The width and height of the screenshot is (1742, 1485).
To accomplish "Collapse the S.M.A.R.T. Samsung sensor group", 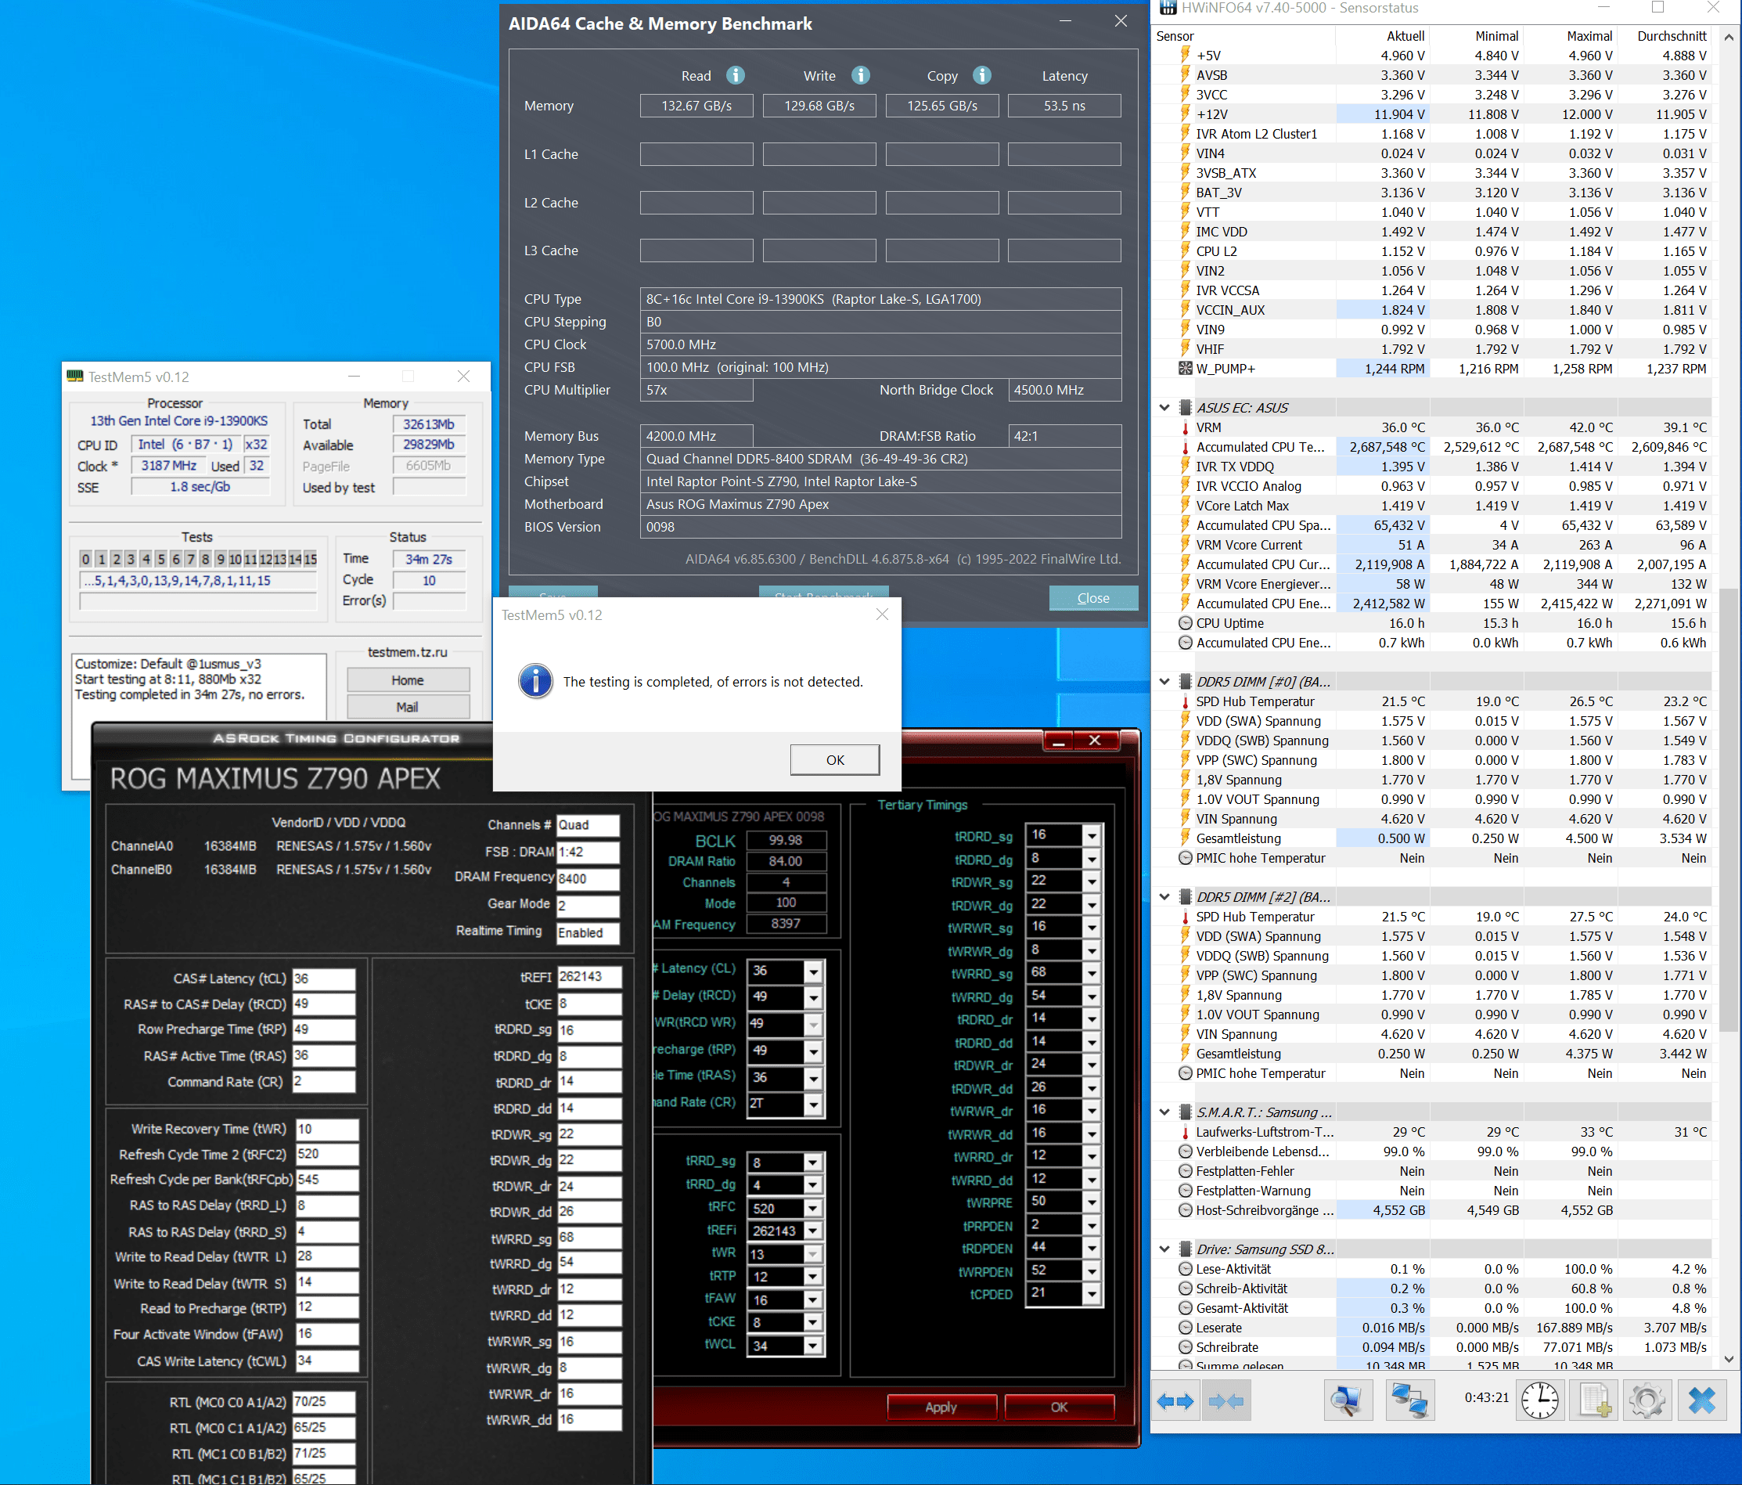I will tap(1164, 1112).
